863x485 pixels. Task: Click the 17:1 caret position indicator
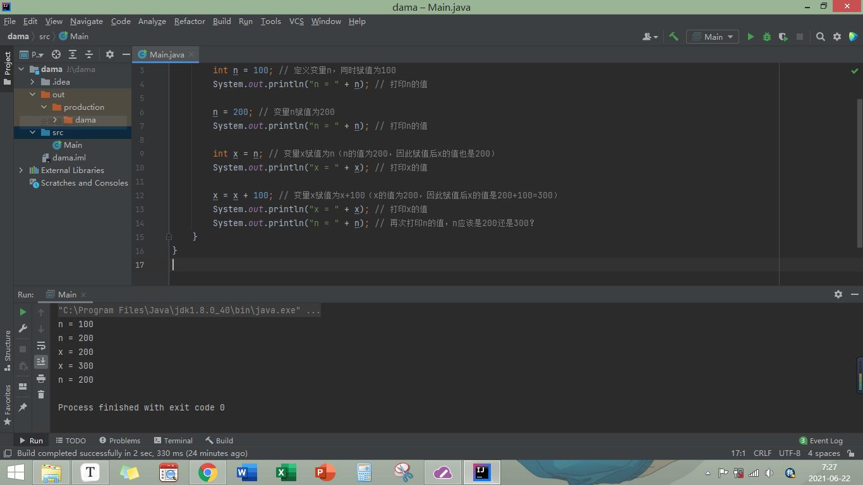(738, 453)
